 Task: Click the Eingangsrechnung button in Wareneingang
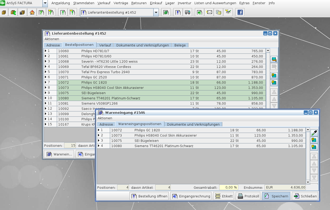[191, 196]
